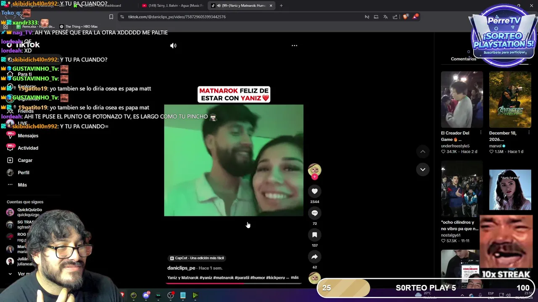Open the Avengers December 18 video thumbnail

tap(510, 99)
